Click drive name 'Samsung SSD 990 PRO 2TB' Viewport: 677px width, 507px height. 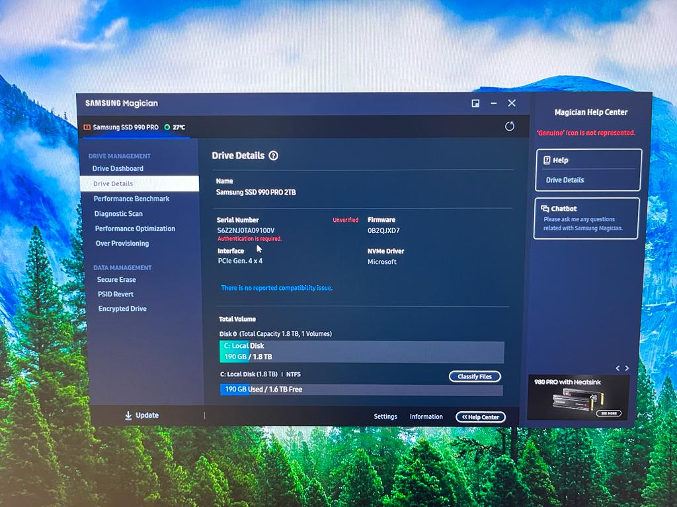[256, 192]
